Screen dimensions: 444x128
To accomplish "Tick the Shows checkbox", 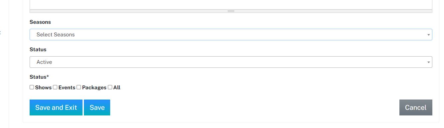I will click(32, 87).
